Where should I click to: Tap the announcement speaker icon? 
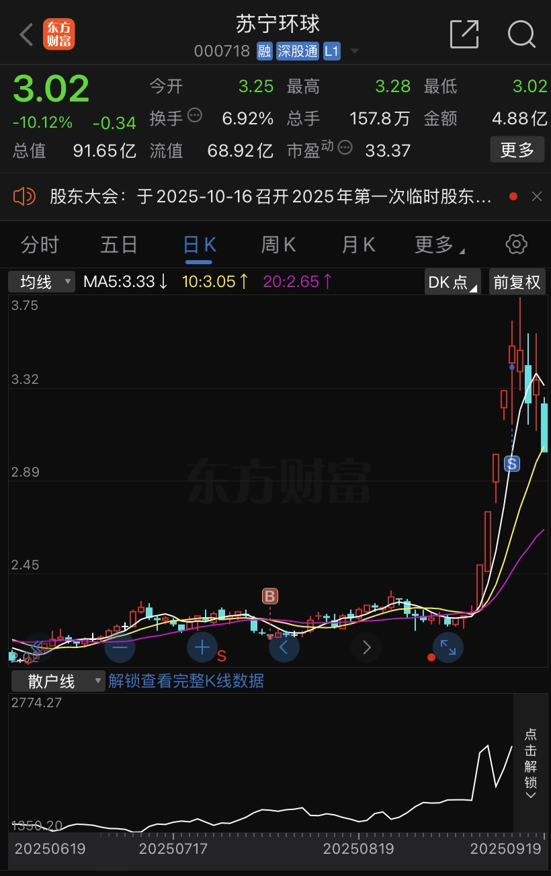click(x=24, y=196)
